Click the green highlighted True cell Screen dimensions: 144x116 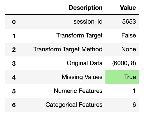pyautogui.click(x=122, y=77)
